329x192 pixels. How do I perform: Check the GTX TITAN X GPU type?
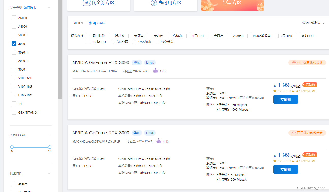click(x=14, y=113)
